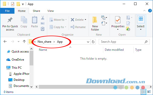
Task: Maximize the App window
Action: point(135,4)
